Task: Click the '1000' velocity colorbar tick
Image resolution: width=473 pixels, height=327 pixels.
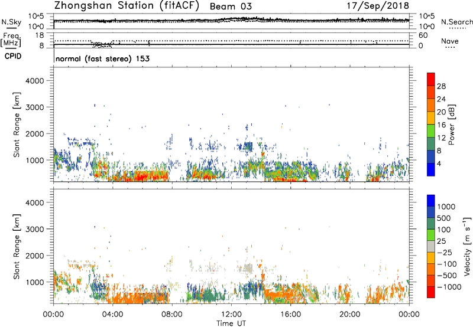Action: coord(446,207)
